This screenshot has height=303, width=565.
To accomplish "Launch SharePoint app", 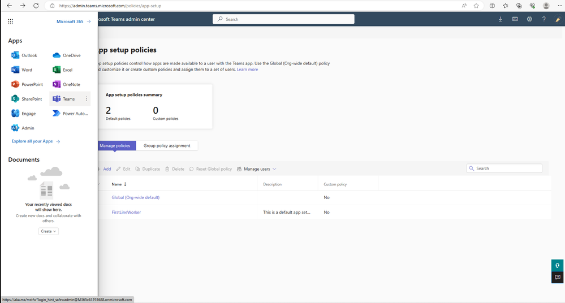I will coord(27,99).
